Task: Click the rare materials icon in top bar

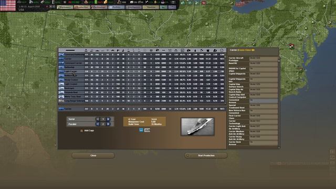Action: coord(43,2)
